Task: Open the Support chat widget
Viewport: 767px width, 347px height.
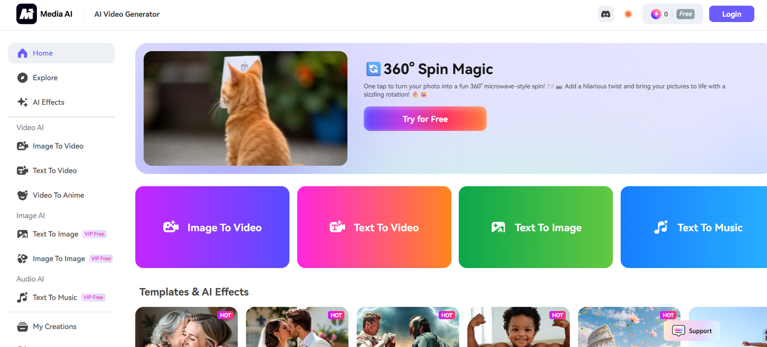Action: tap(692, 331)
